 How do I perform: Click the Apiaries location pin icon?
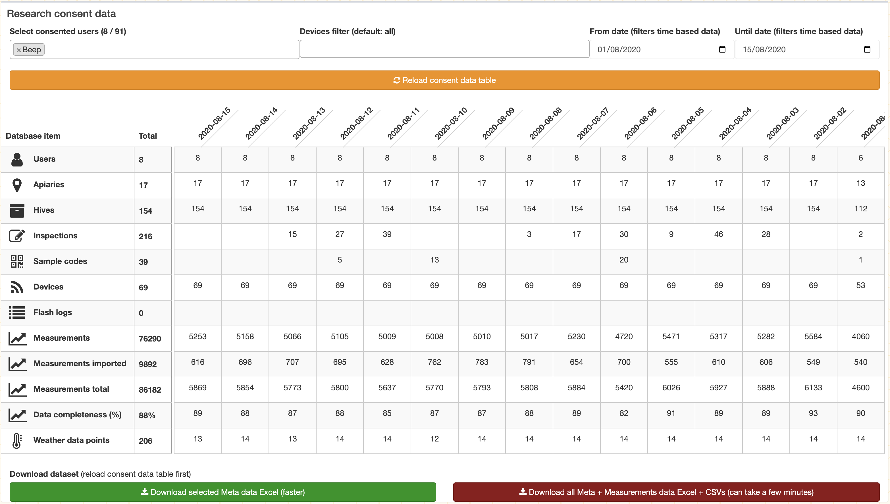[17, 184]
